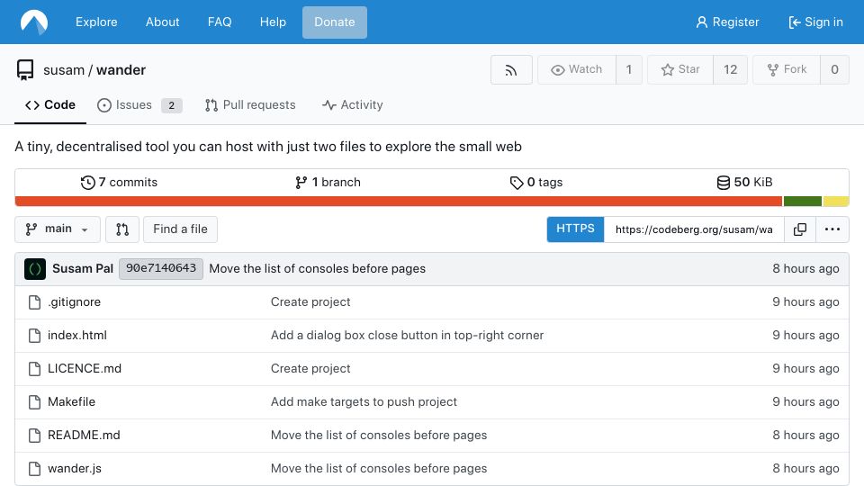Click the file icon next to LICENCE.md
This screenshot has height=486, width=864.
[x=35, y=369]
